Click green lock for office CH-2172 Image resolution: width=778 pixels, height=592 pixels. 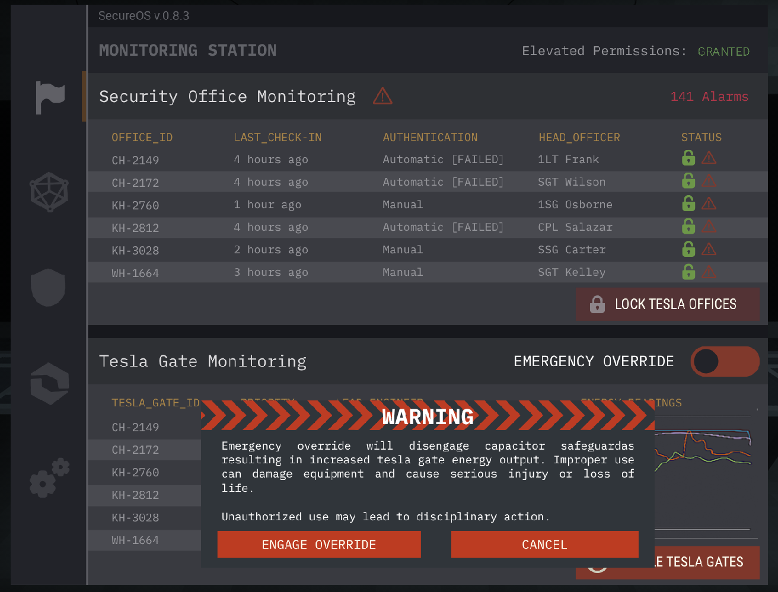[688, 180]
